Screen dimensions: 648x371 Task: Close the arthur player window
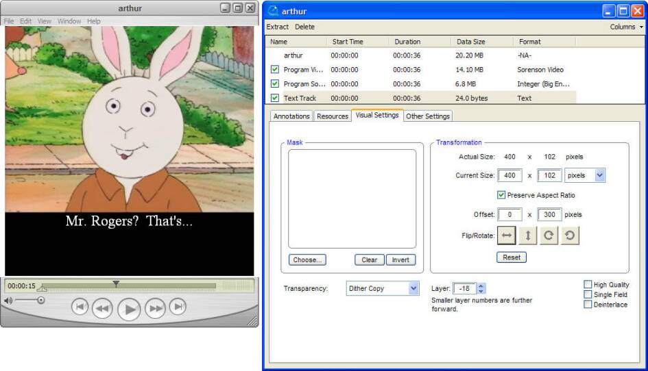pos(250,8)
